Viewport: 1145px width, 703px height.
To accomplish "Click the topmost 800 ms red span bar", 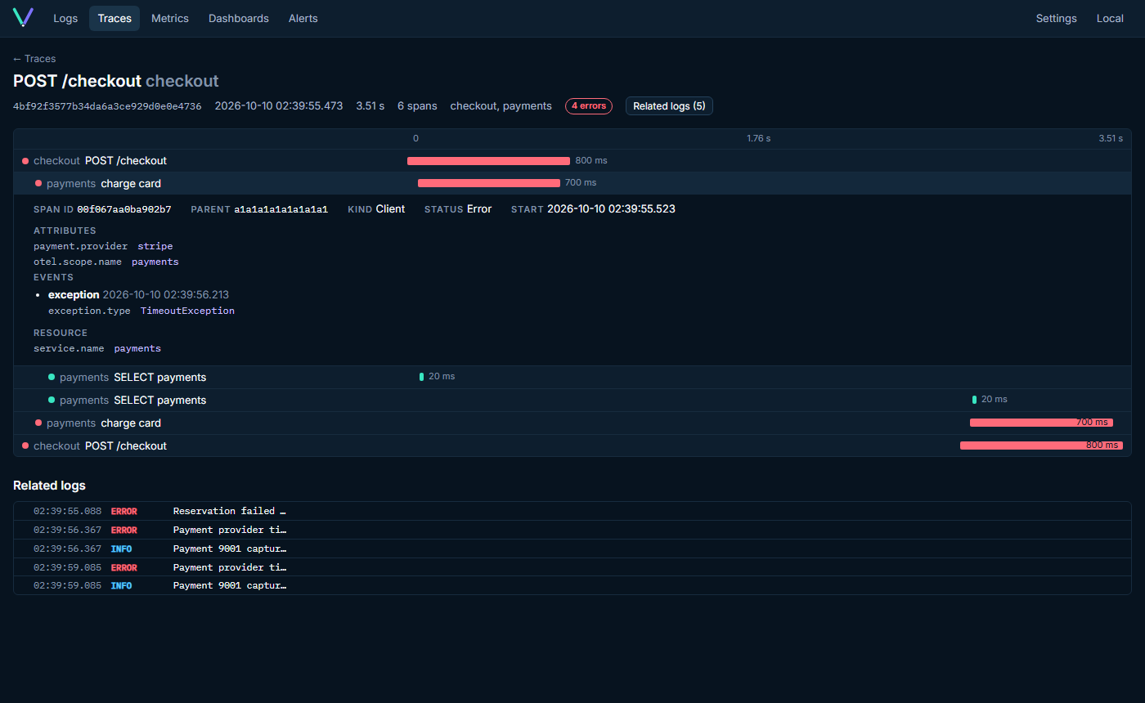I will tap(488, 161).
